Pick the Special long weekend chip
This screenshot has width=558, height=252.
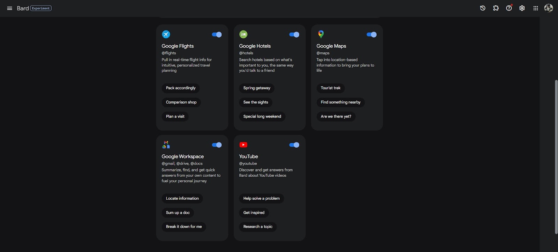262,116
